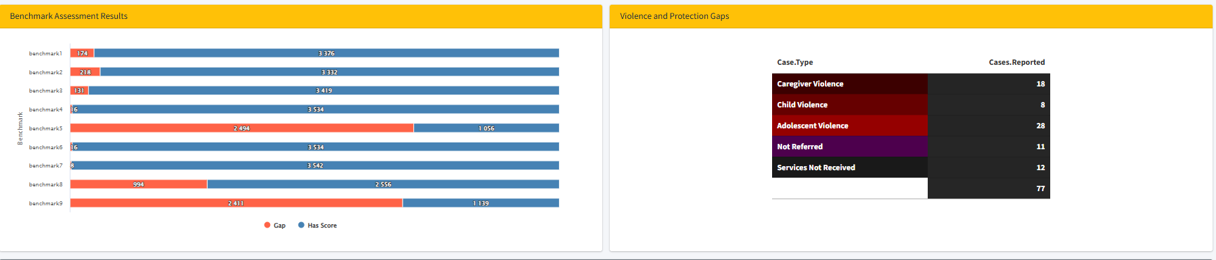Select benchmark2 Has Score bar 3 332

[x=330, y=72]
